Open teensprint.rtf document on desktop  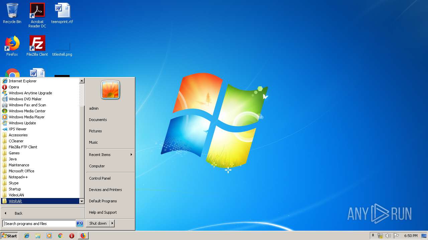click(62, 13)
